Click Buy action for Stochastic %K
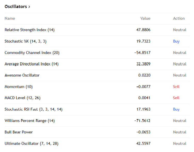 click(176, 41)
